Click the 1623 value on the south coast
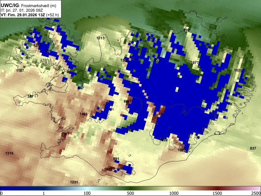Screen dimensions: 261x196 tap(108, 169)
